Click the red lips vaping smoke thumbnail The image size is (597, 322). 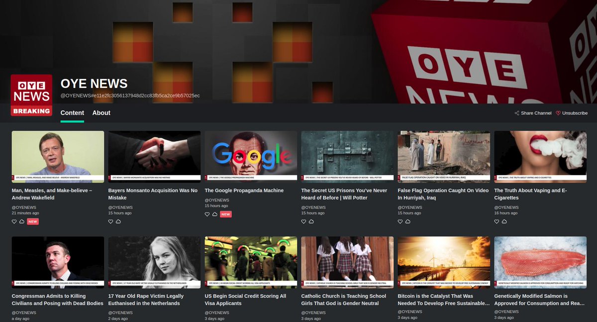pyautogui.click(x=540, y=157)
